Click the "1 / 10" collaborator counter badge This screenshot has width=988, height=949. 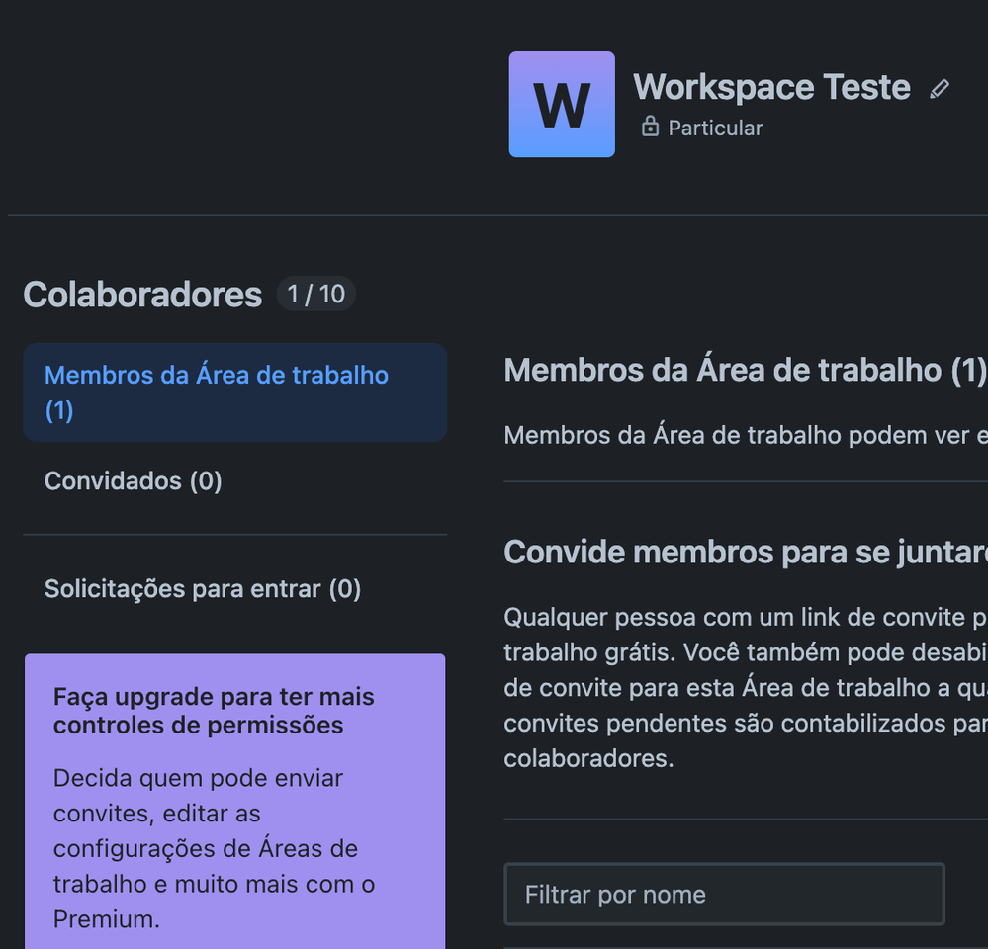(x=315, y=293)
